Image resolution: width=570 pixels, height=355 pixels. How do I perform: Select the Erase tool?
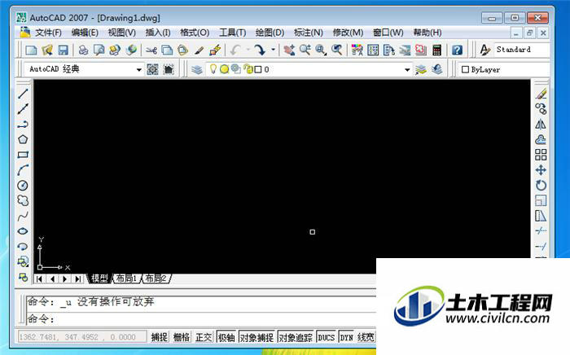(541, 94)
